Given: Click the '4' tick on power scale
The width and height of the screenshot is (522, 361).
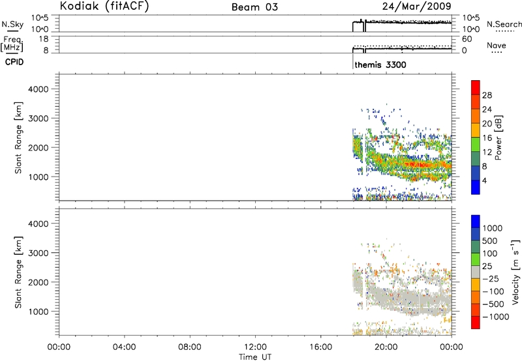Looking at the screenshot, I should (484, 180).
